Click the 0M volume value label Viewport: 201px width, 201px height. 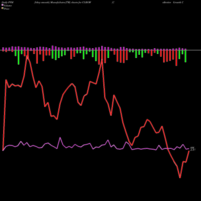(192, 148)
